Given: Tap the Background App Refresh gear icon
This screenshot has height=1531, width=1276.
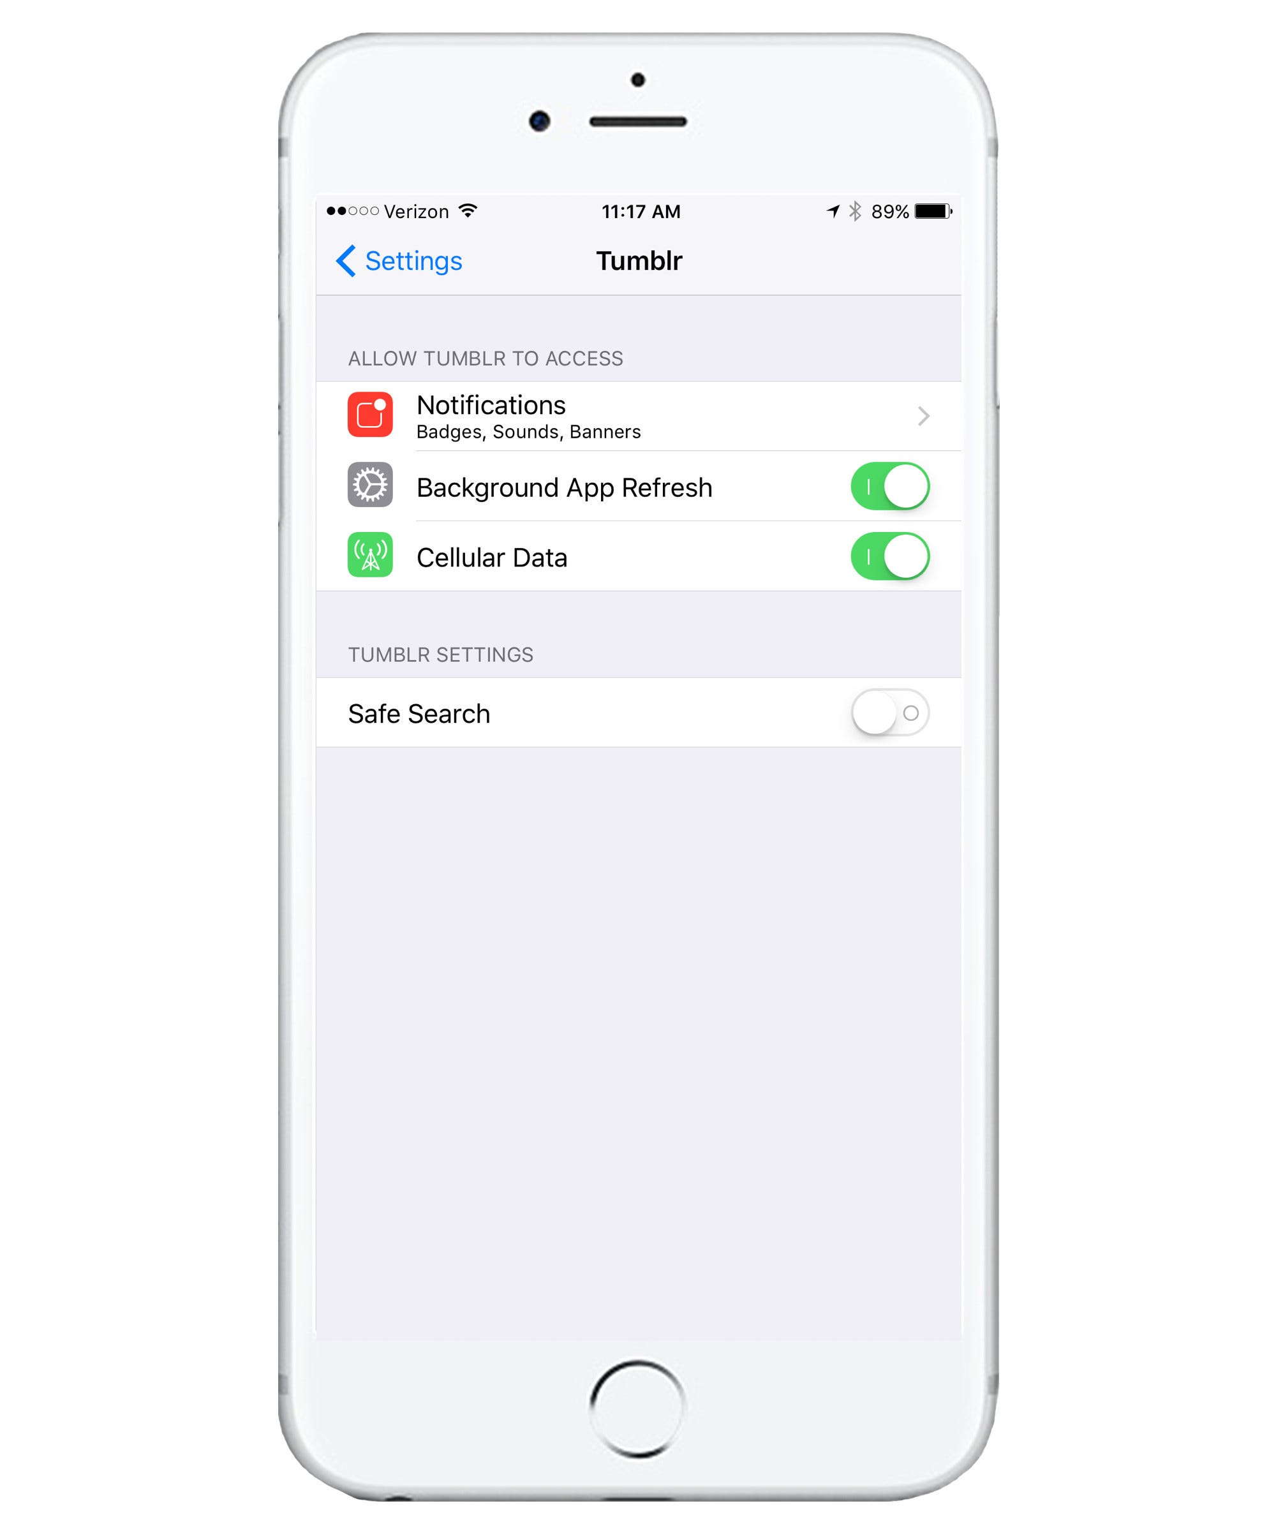Looking at the screenshot, I should coord(369,487).
